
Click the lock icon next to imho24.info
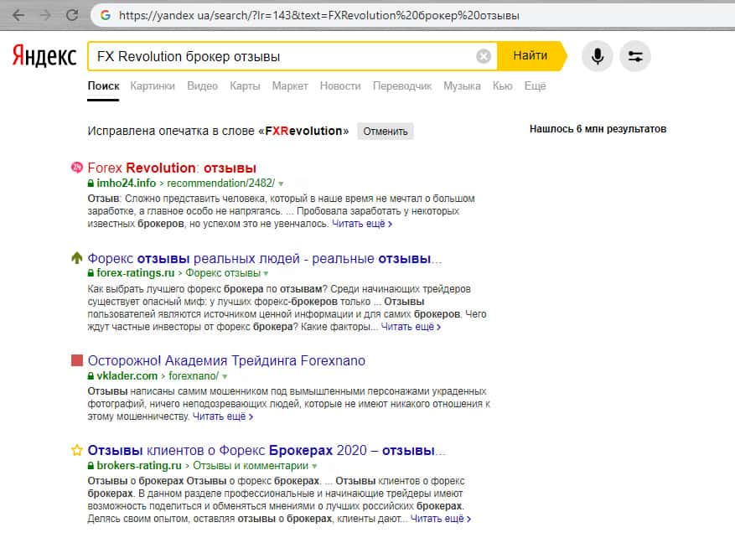point(91,184)
